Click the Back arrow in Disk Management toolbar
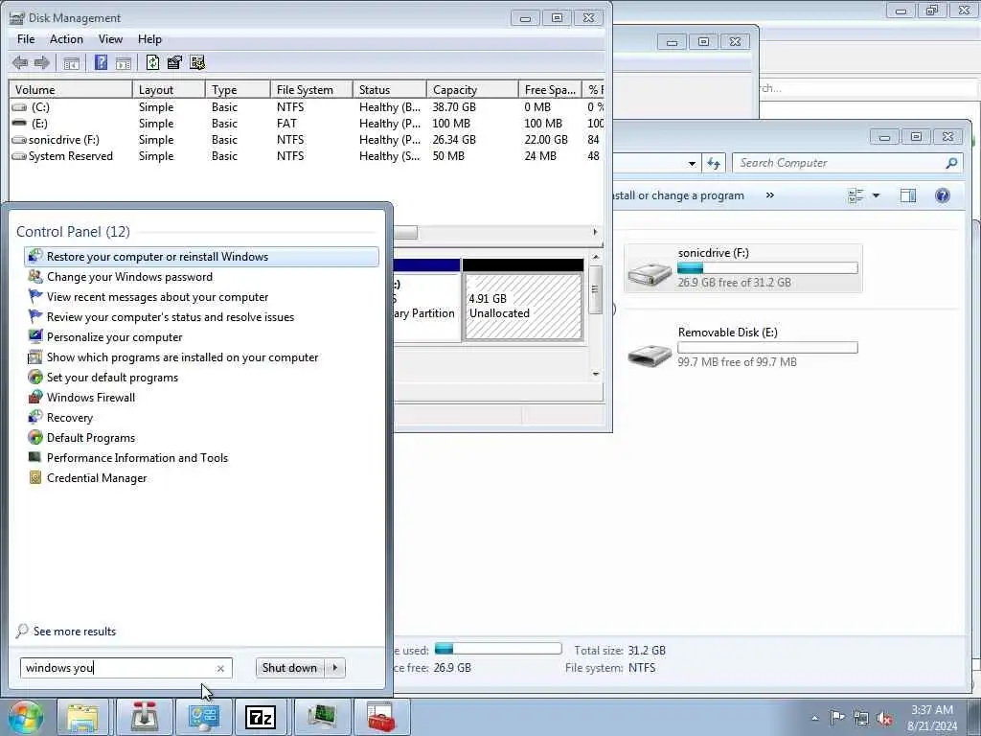 [20, 62]
